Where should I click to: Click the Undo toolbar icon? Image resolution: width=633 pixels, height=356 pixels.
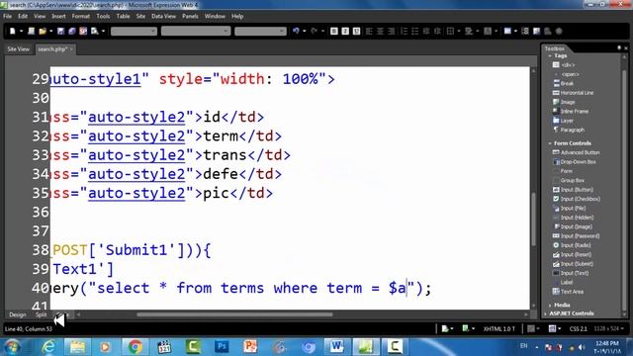click(296, 31)
